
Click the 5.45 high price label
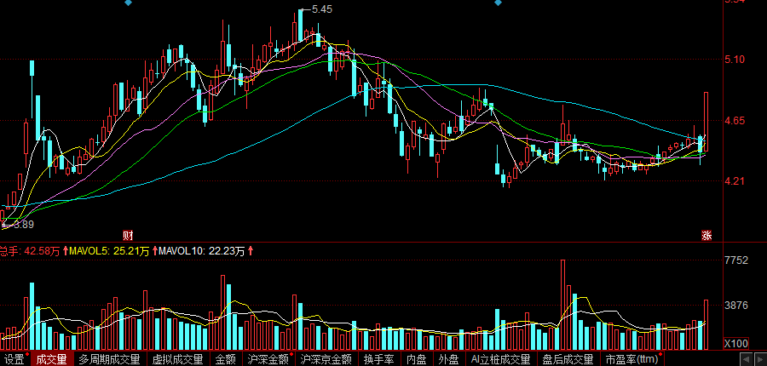322,9
